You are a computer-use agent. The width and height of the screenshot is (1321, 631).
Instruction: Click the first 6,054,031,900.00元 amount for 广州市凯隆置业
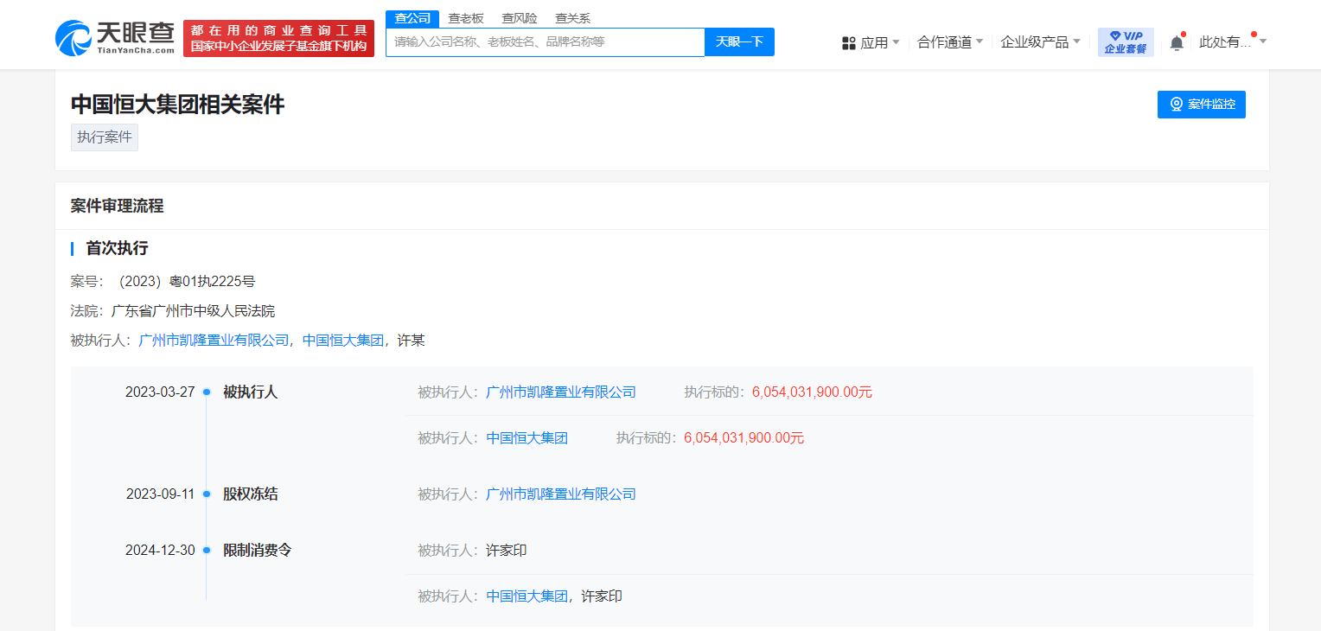pyautogui.click(x=812, y=392)
